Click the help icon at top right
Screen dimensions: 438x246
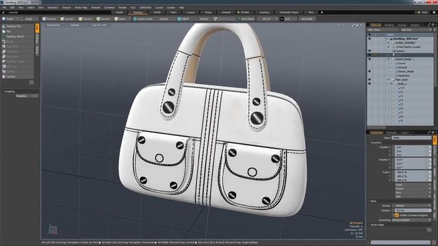[x=434, y=12]
